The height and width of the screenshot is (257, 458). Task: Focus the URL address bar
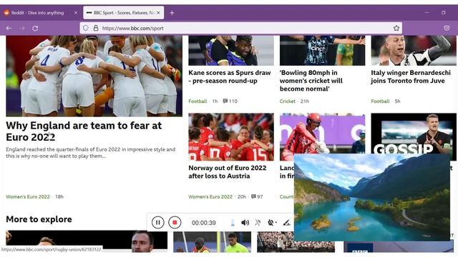point(241,29)
